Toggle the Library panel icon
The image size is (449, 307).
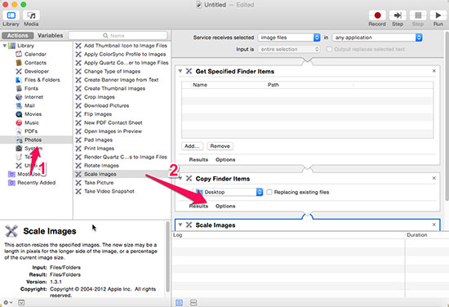[11, 16]
